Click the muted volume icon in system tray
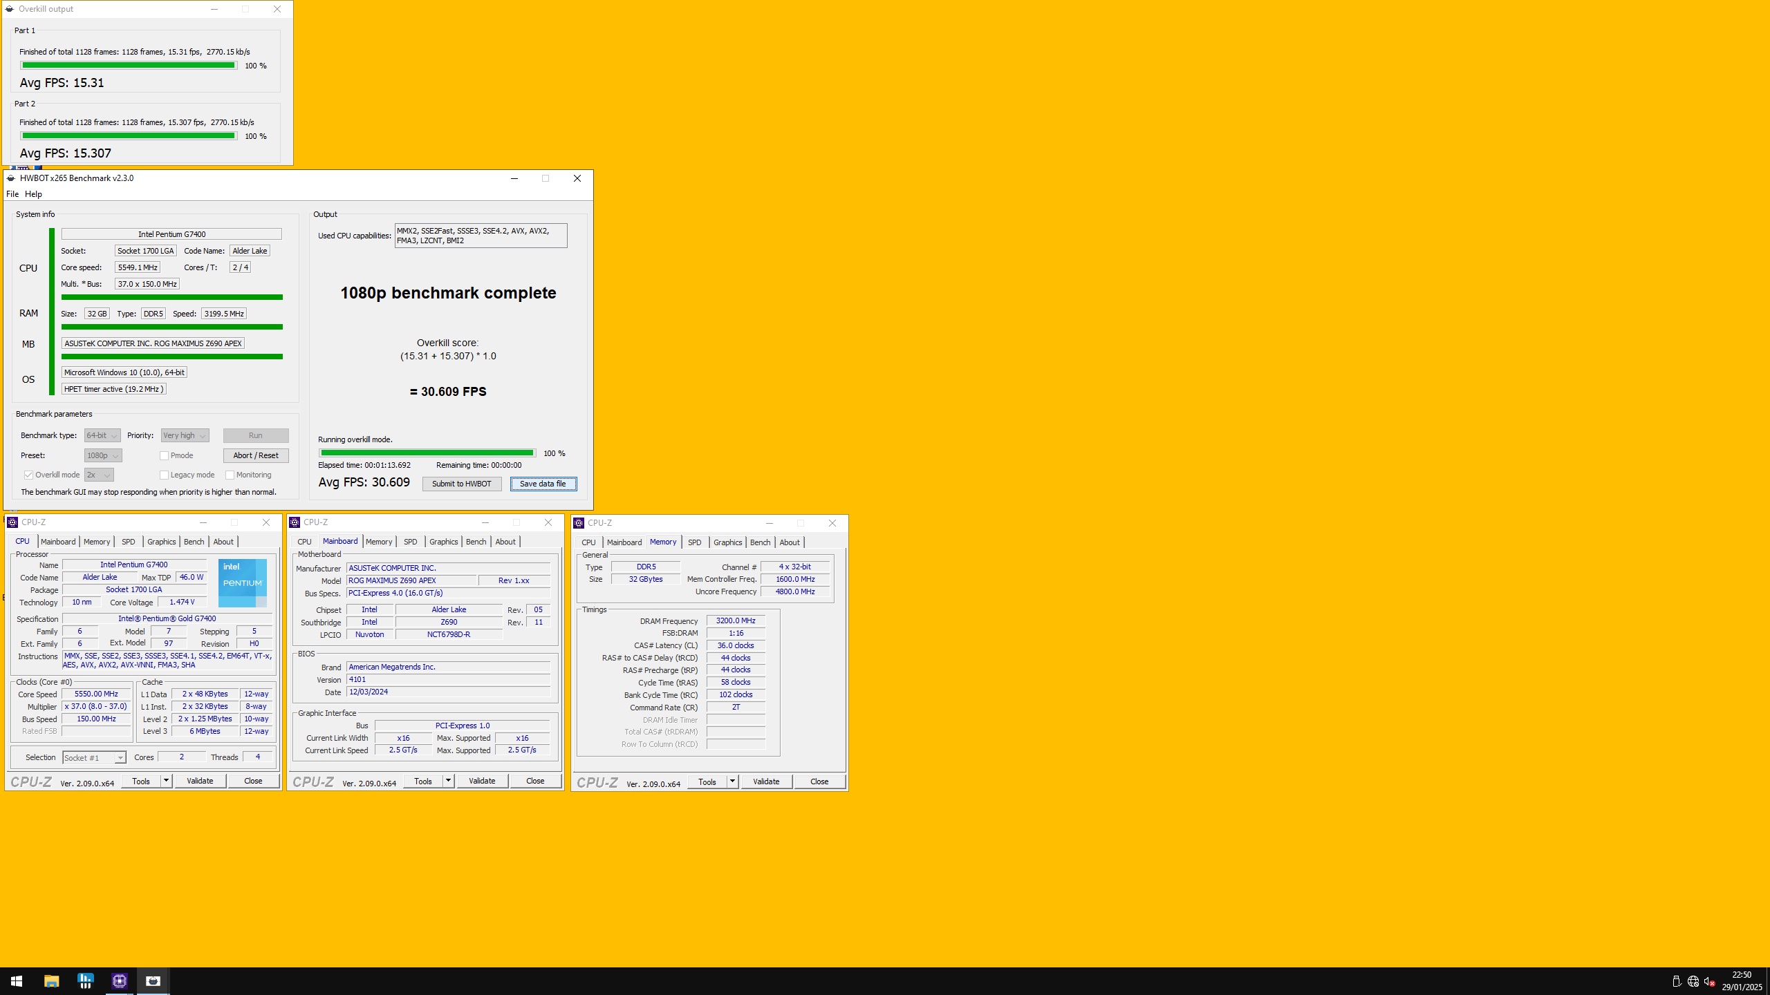The height and width of the screenshot is (995, 1770). [1710, 981]
